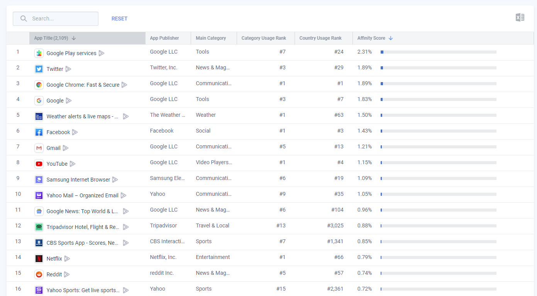
Task: Click the Facebook affinity score bar
Action: tap(439, 131)
